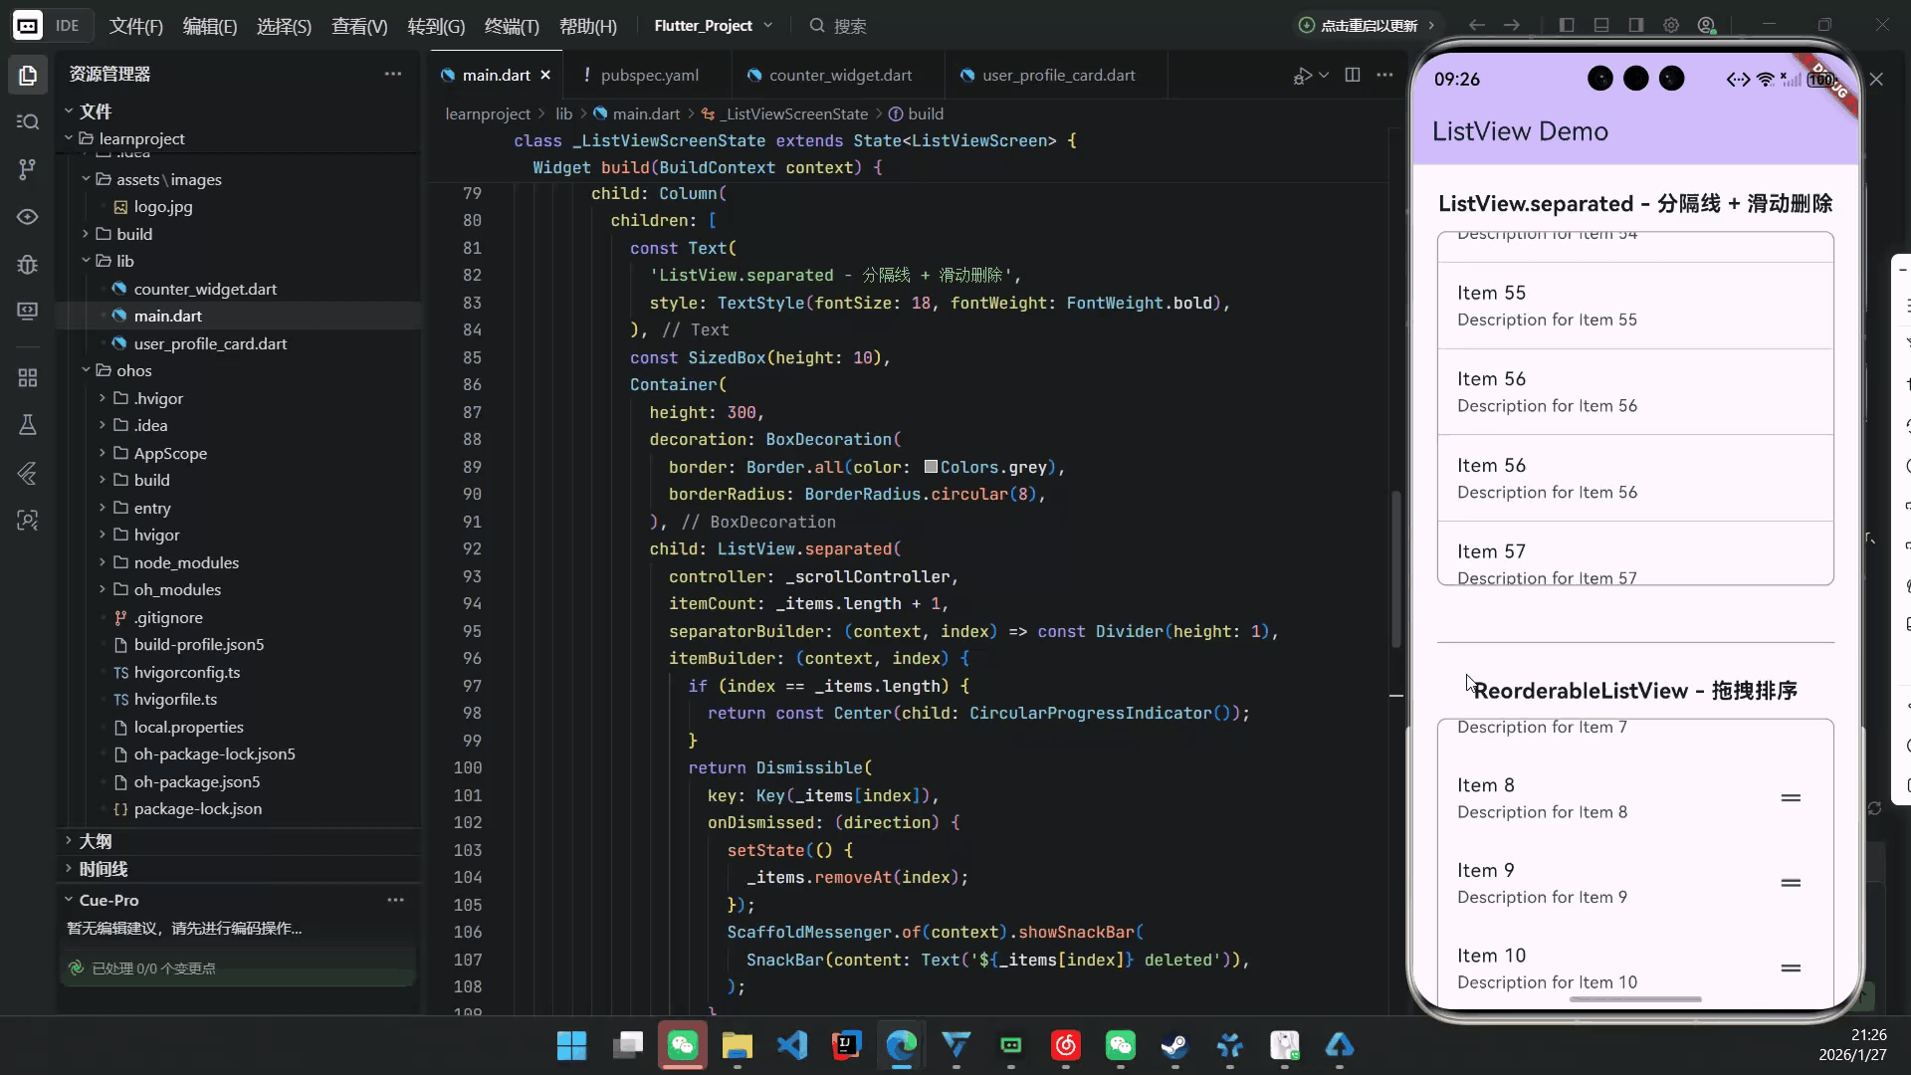1911x1075 pixels.
Task: Click the grey color swatch on line 89
Action: (x=931, y=467)
